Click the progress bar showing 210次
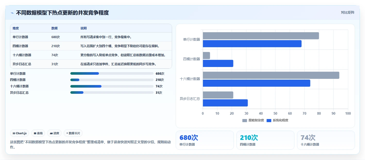The image size is (365, 160). 112,80
